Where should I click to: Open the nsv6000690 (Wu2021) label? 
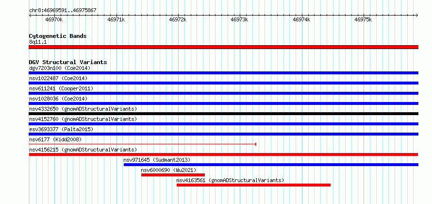(168, 170)
